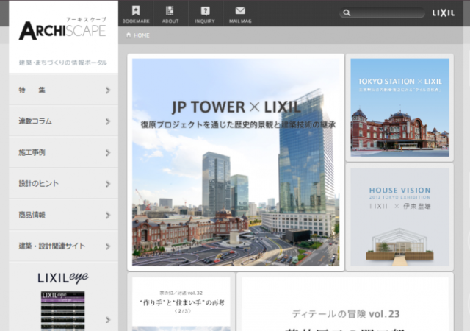Click the Archiscape site logo
This screenshot has width=470, height=331.
pyautogui.click(x=62, y=29)
